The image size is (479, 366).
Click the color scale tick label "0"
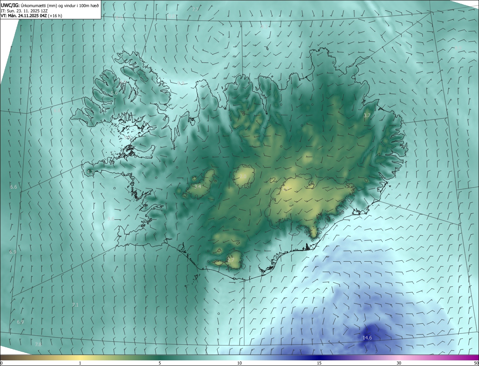1,363
